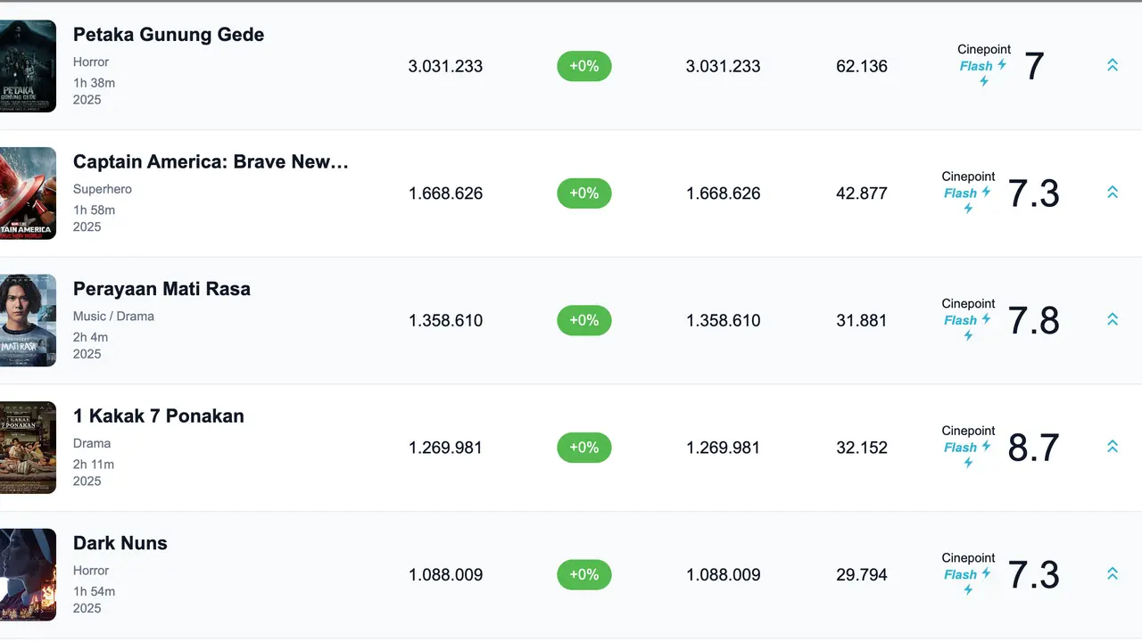Open the Captain America poster thumbnail
The width and height of the screenshot is (1142, 642).
[x=28, y=193]
